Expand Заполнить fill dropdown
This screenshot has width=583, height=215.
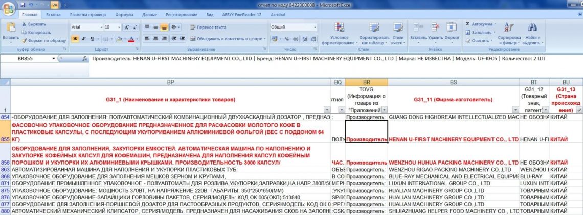point(494,32)
